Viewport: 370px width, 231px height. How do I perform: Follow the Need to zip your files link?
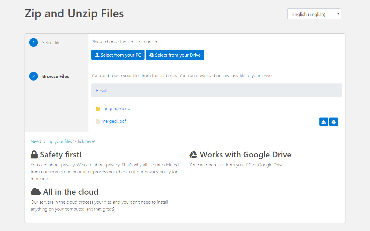coord(63,141)
